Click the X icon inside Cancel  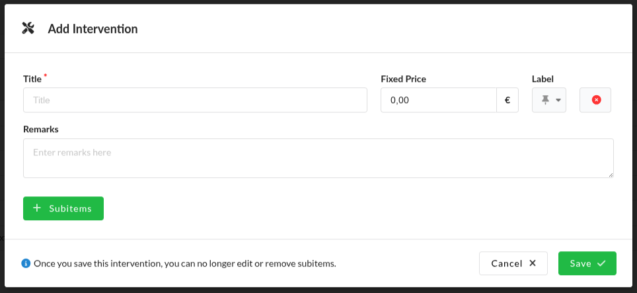click(x=533, y=263)
